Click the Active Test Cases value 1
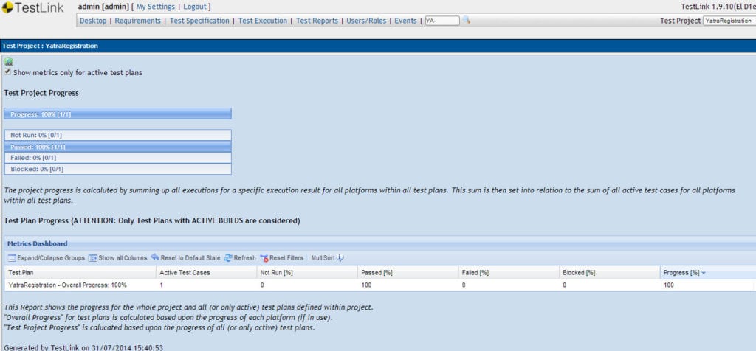 161,285
